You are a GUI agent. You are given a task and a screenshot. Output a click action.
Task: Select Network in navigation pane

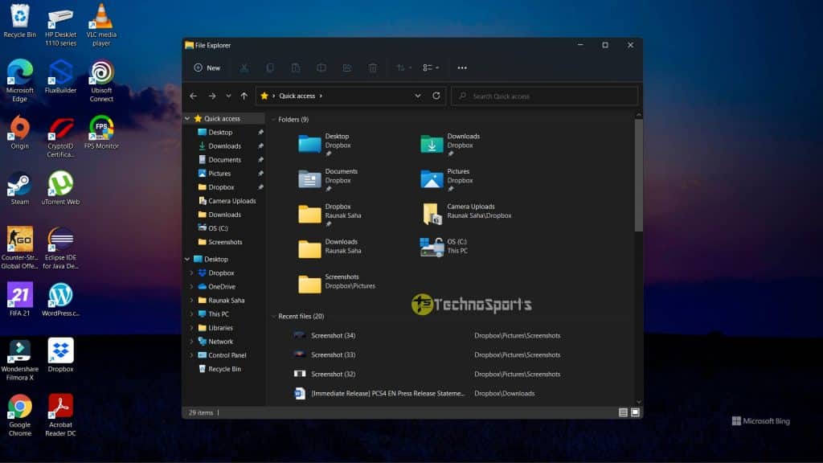220,341
